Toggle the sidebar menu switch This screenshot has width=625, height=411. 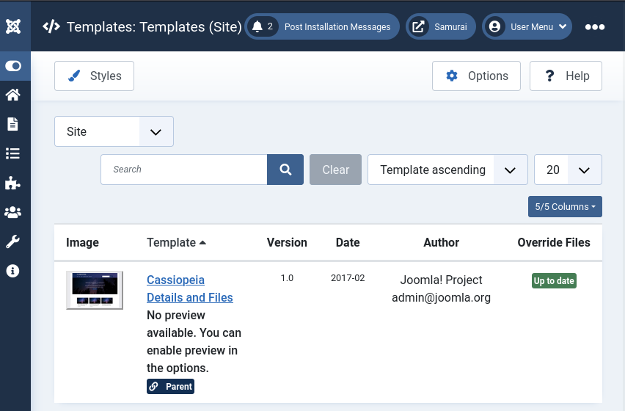coord(13,66)
